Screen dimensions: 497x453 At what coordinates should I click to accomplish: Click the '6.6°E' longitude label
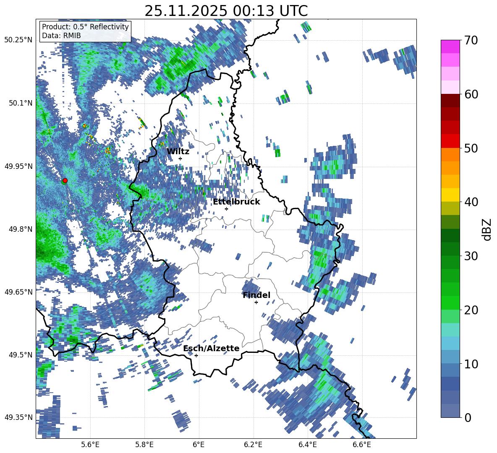(x=362, y=445)
